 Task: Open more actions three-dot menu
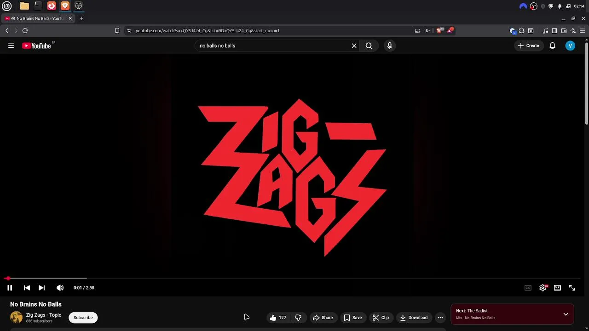[x=440, y=318]
